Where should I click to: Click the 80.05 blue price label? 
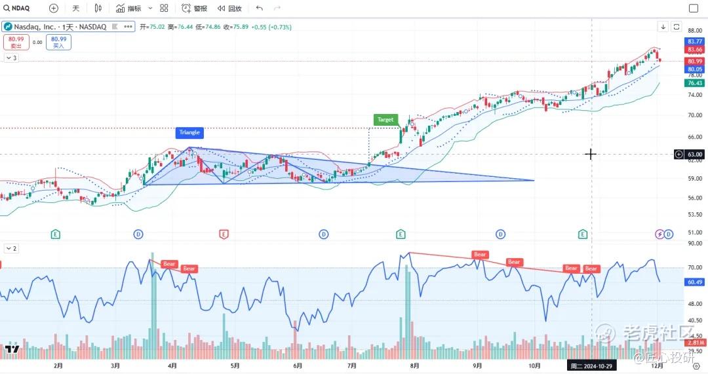coord(695,69)
